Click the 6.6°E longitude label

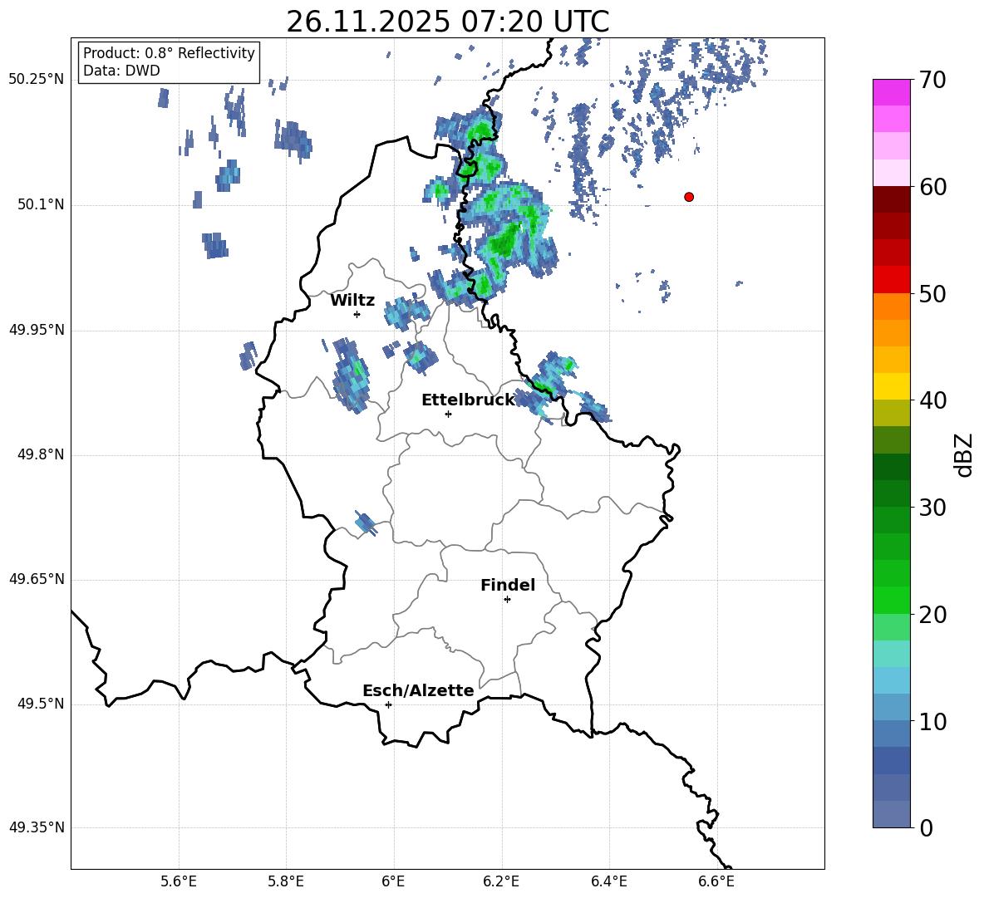point(716,881)
